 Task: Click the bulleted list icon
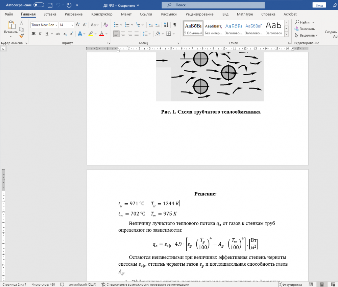(x=116, y=25)
